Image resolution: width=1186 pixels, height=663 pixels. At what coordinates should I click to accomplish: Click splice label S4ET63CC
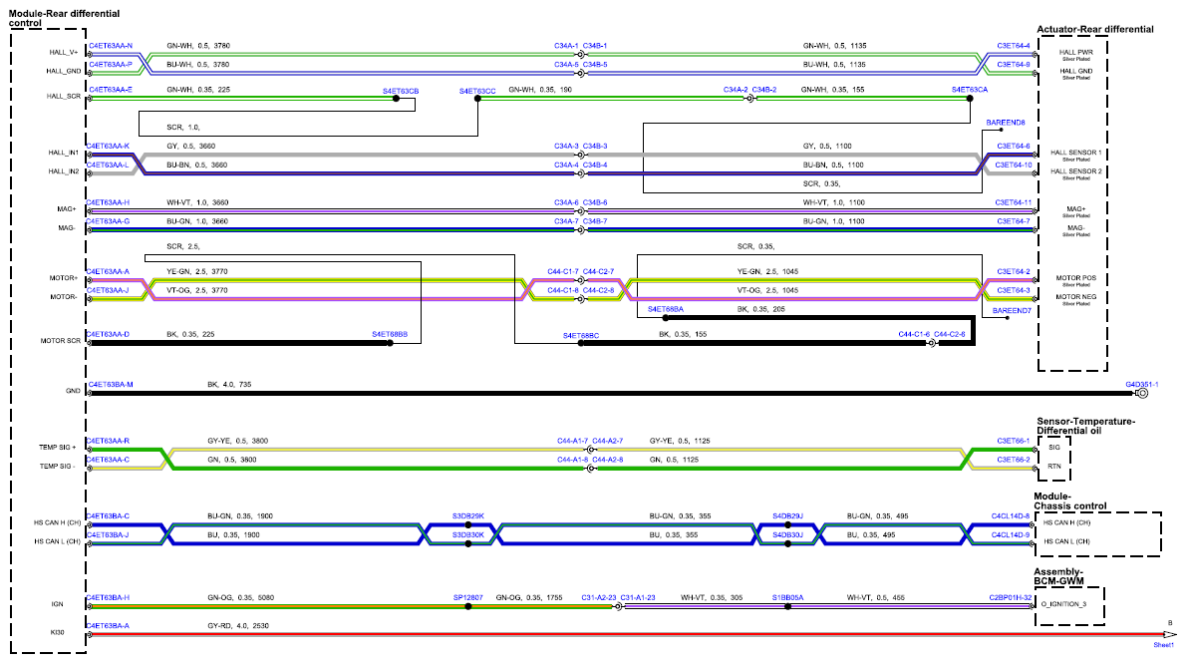[x=477, y=92]
